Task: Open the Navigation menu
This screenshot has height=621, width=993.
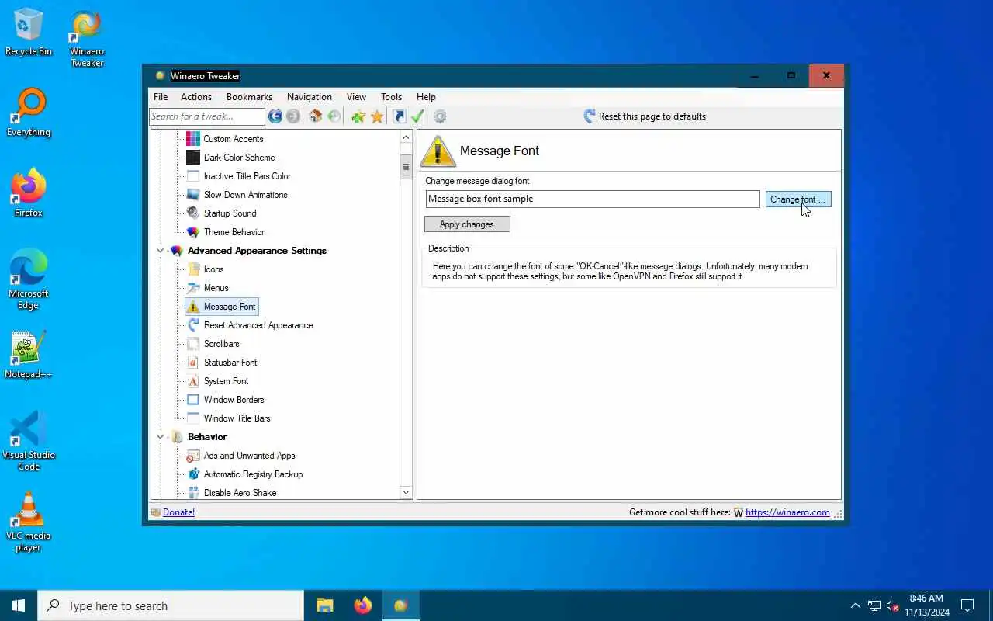Action: 310,97
